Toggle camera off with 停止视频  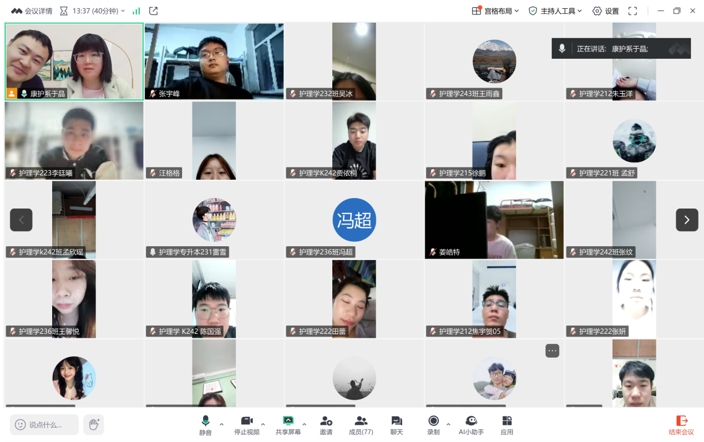(246, 424)
